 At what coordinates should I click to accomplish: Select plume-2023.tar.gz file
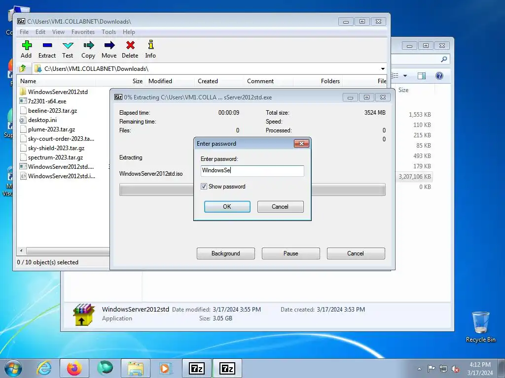[51, 129]
